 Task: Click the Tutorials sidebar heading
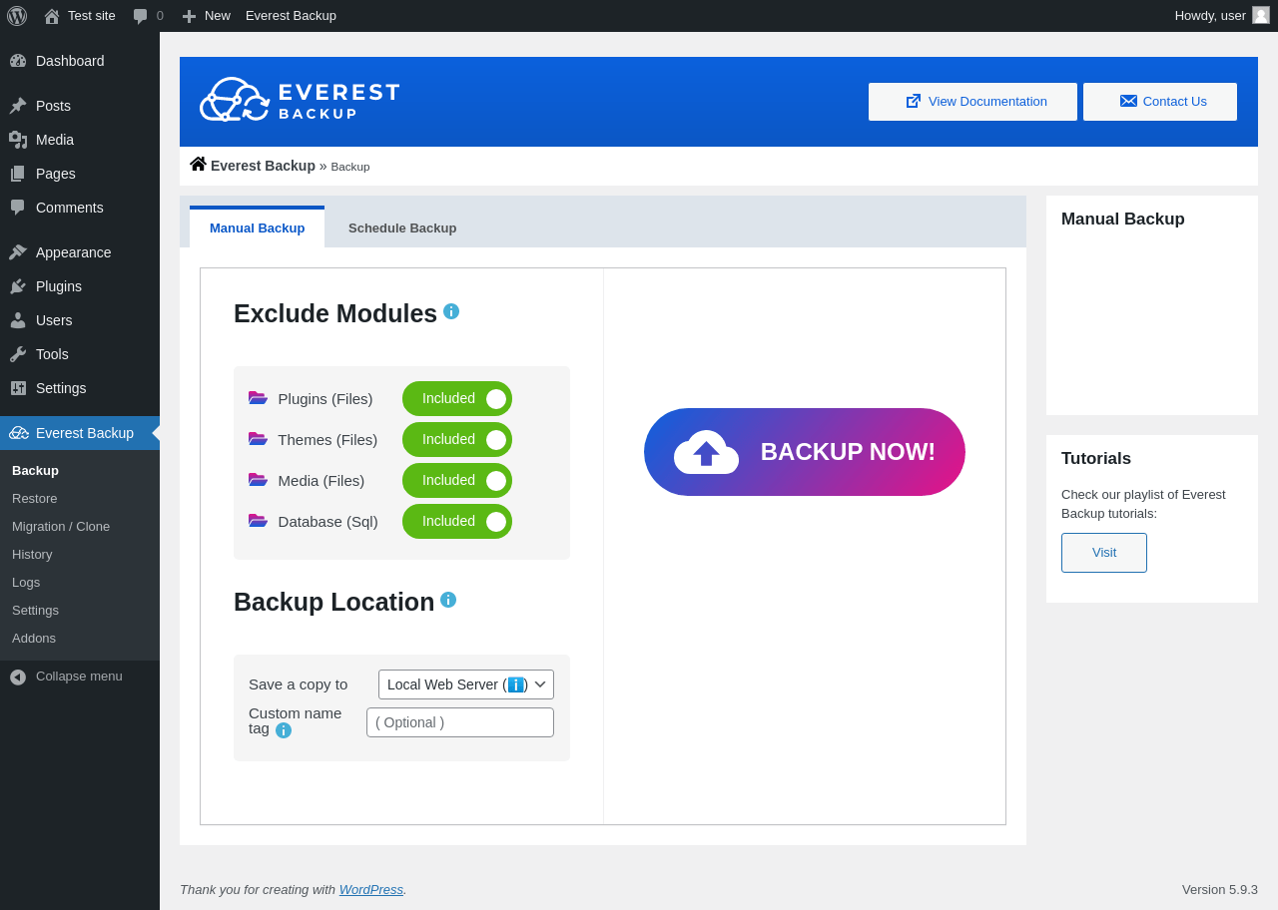click(1096, 459)
